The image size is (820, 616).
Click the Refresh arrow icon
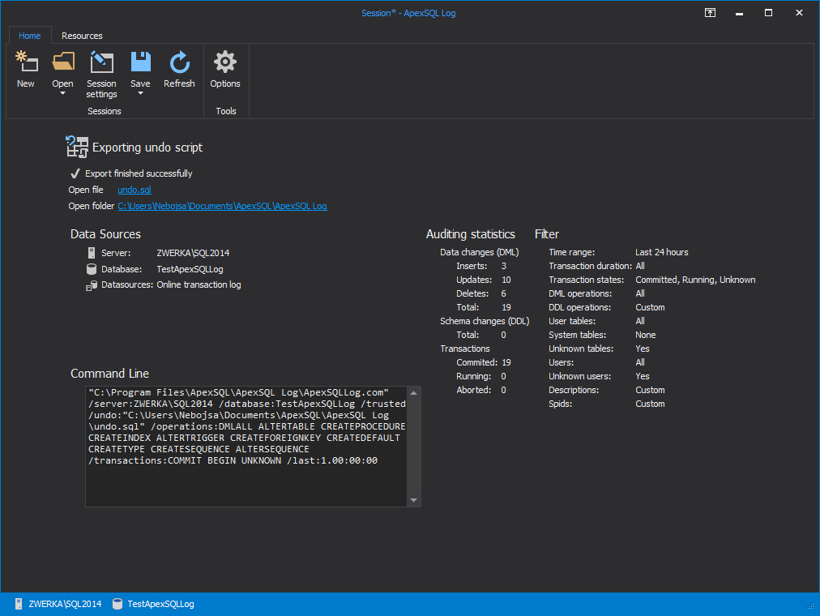179,62
